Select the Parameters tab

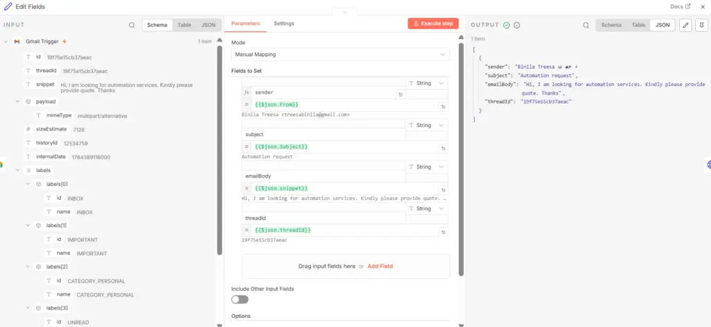(x=245, y=24)
